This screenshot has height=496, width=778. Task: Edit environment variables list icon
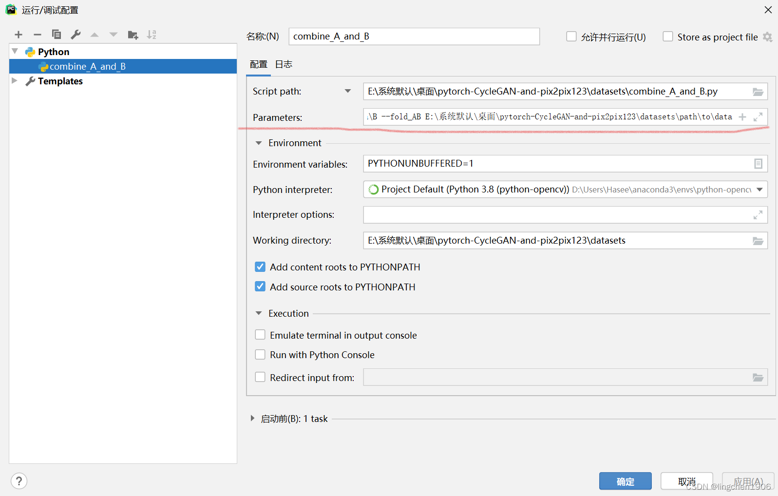point(758,164)
